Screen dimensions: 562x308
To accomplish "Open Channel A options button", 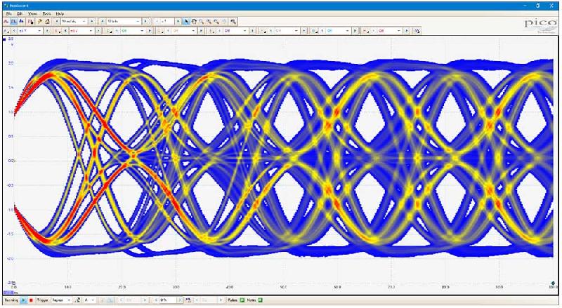I will pyautogui.click(x=6, y=31).
